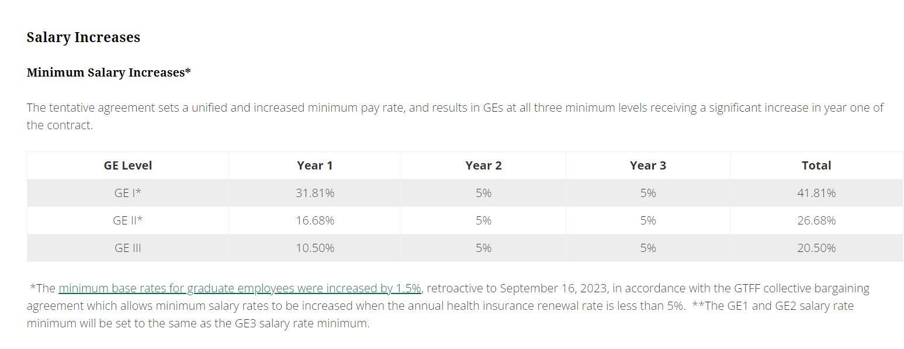The image size is (904, 349).
Task: Click the 16.68% cell in Year 1
Action: tap(315, 220)
